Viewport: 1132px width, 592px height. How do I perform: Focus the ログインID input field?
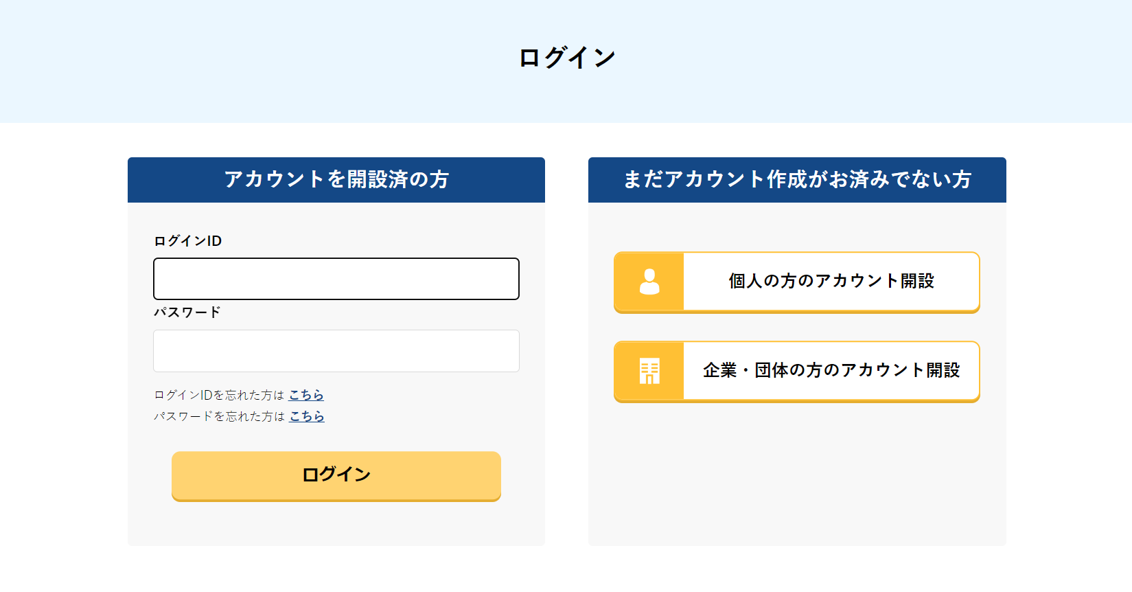pos(336,279)
